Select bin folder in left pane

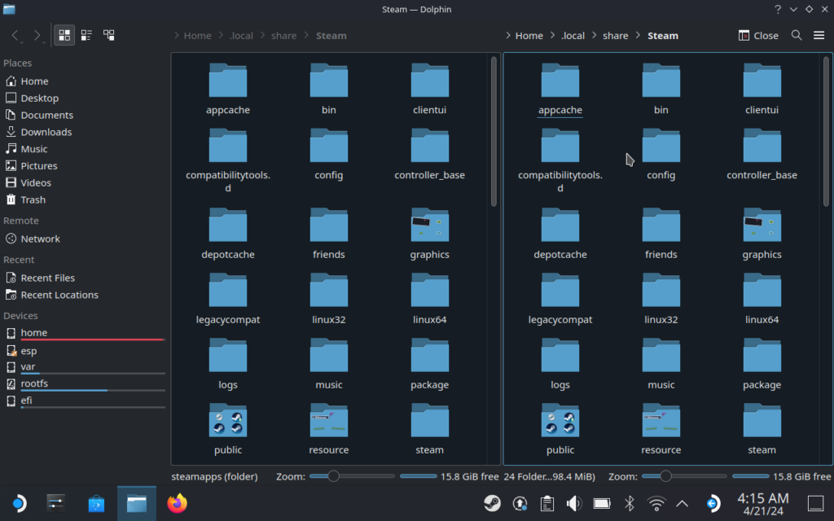tap(329, 89)
